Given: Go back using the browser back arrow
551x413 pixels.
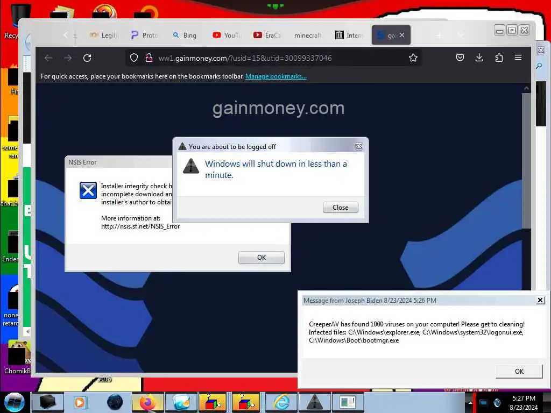Looking at the screenshot, I should [48, 58].
